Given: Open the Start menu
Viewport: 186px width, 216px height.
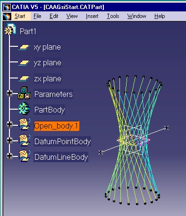Looking at the screenshot, I should tap(20, 16).
